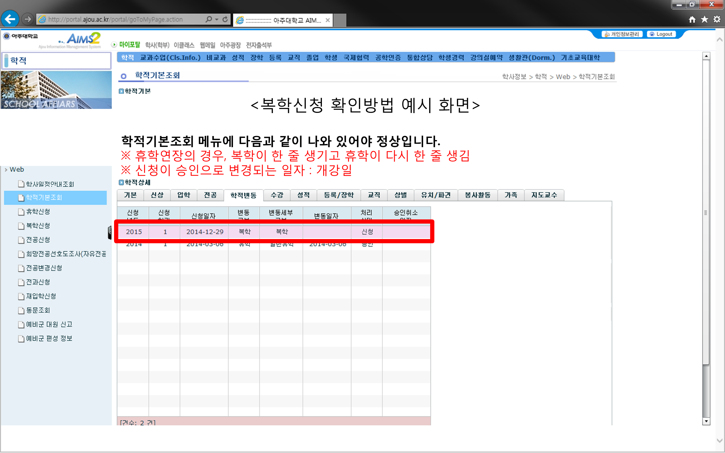The image size is (725, 453).
Task: Open 성적 in the blue menu bar
Action: click(x=238, y=58)
